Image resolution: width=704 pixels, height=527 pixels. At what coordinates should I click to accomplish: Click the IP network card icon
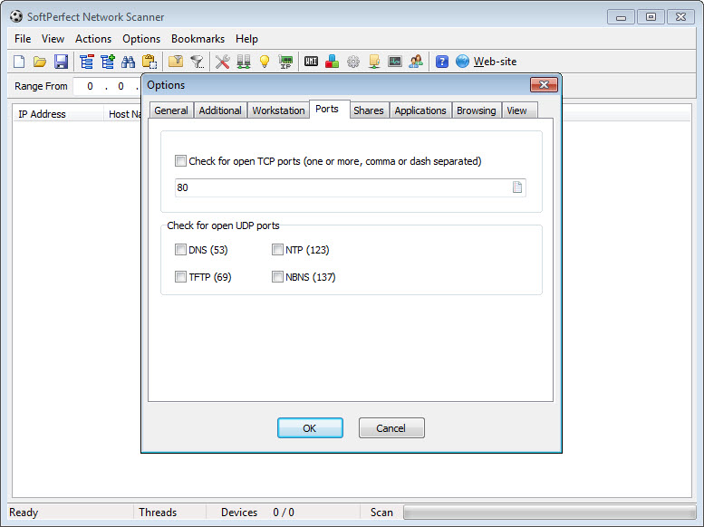pyautogui.click(x=285, y=62)
